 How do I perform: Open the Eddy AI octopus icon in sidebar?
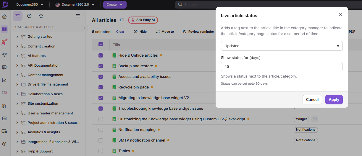point(4,42)
